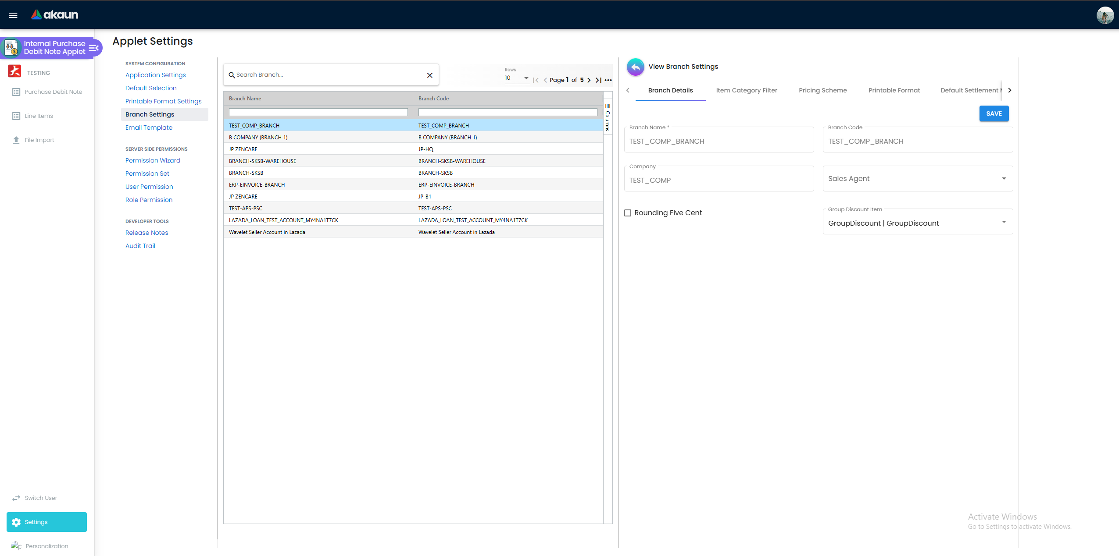Open the user profile avatar
Viewport: 1119px width, 556px height.
click(1105, 15)
